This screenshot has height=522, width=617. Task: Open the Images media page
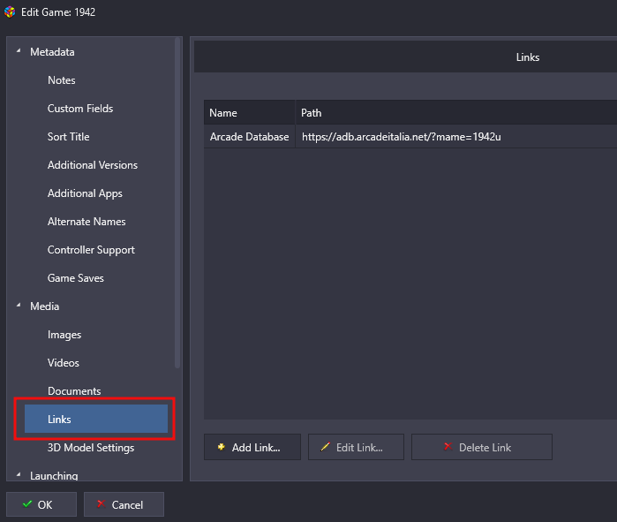coord(64,335)
